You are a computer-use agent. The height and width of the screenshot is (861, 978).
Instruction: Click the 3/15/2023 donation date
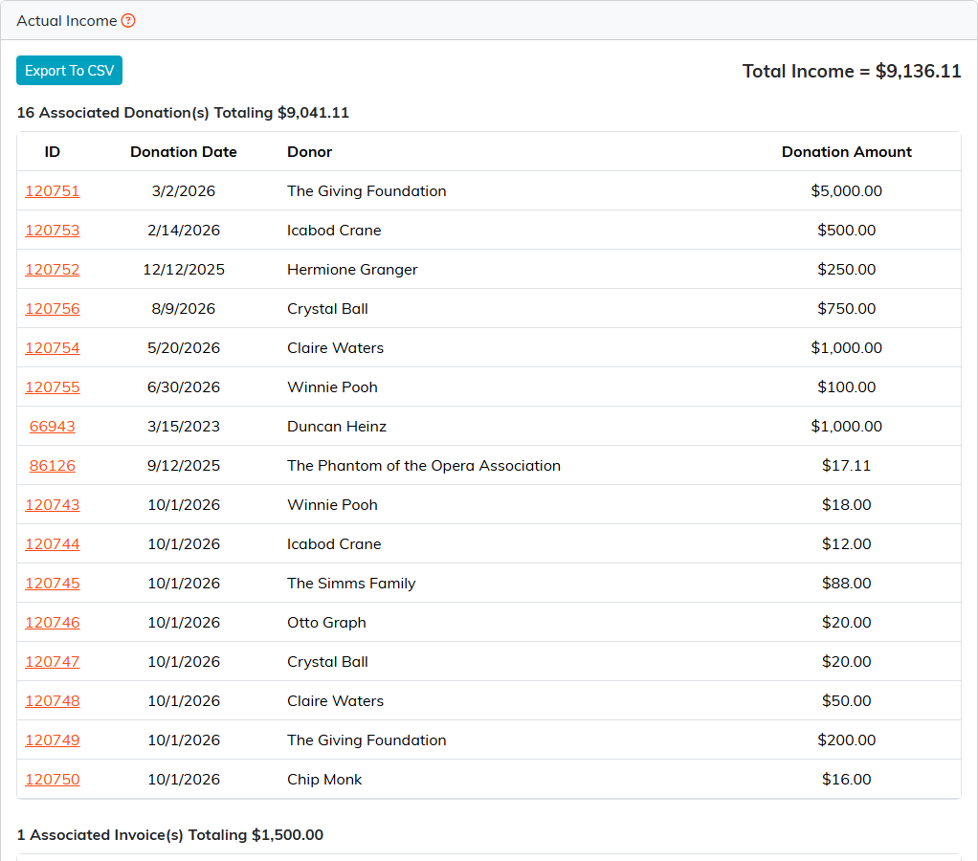(x=184, y=427)
